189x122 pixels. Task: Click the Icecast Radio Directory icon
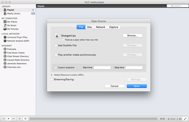tap(5, 60)
